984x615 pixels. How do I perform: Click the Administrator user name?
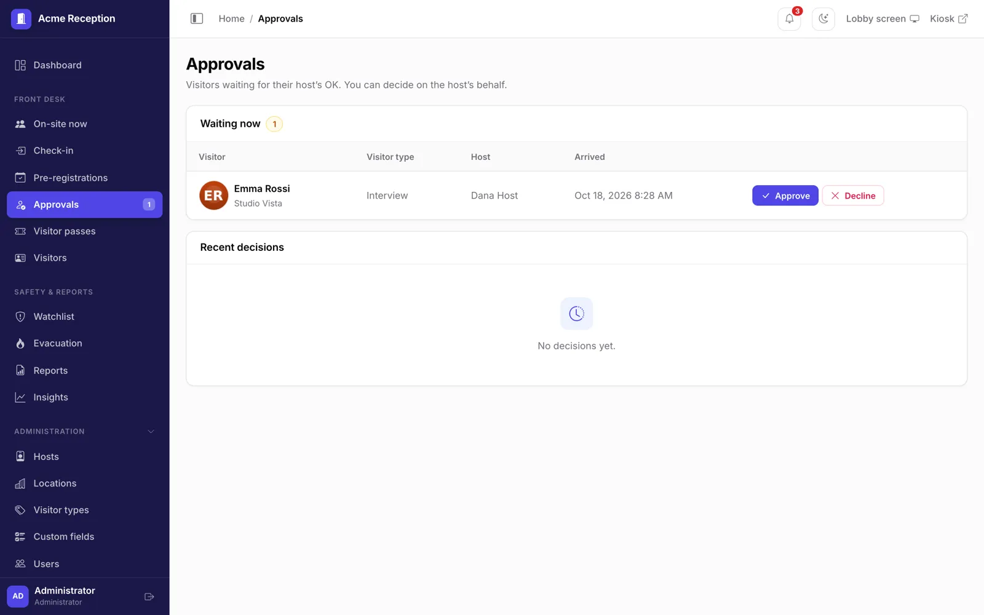click(x=65, y=590)
